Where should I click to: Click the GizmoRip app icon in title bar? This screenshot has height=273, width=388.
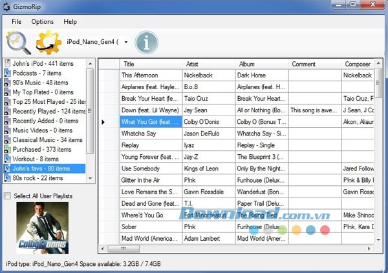[x=6, y=6]
